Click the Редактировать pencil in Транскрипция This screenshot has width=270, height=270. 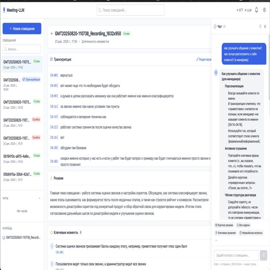point(204,59)
